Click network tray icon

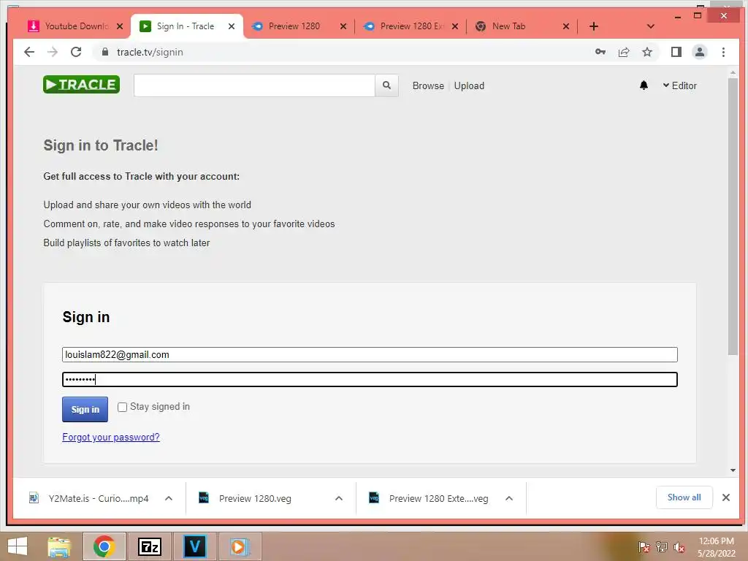662,547
